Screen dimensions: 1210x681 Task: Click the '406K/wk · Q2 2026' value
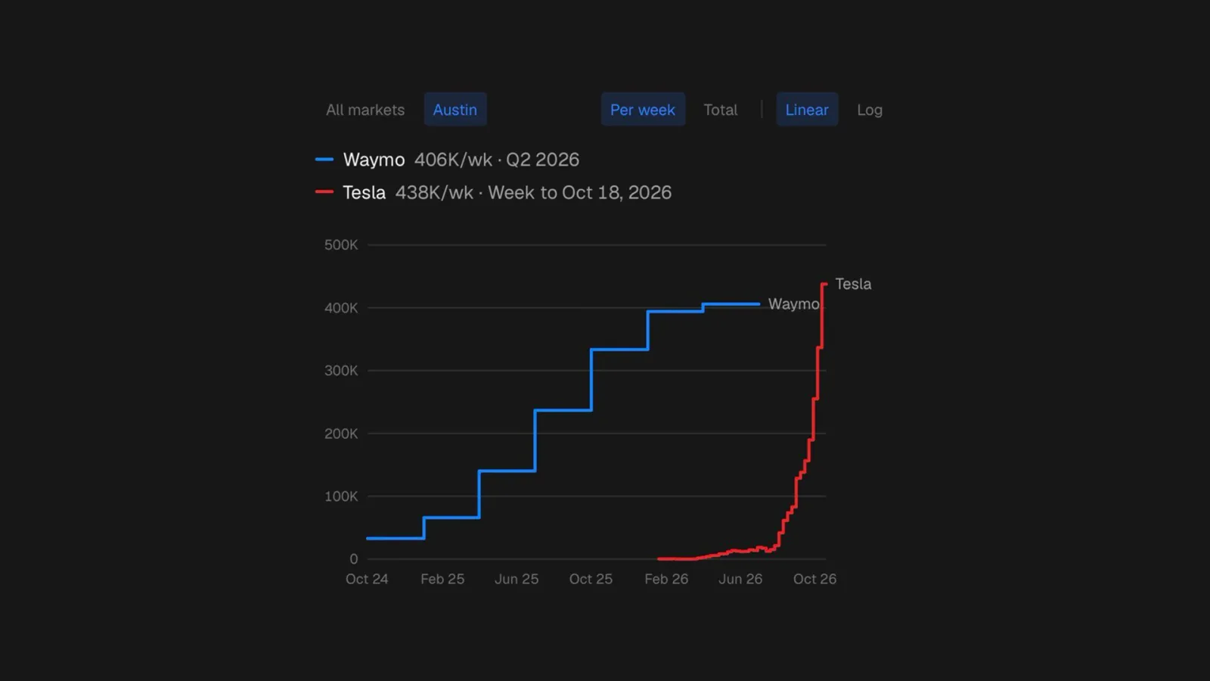(x=497, y=160)
